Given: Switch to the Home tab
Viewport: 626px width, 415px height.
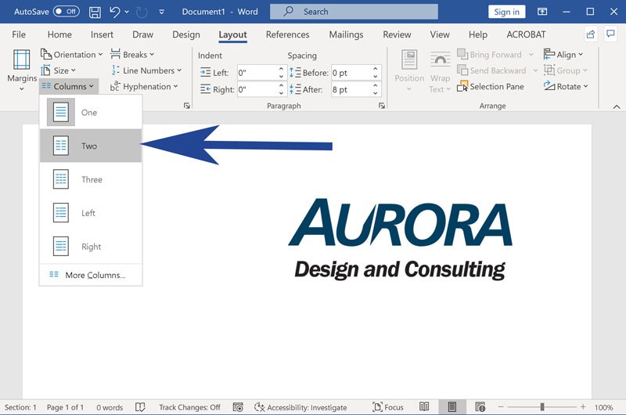Looking at the screenshot, I should (x=59, y=34).
